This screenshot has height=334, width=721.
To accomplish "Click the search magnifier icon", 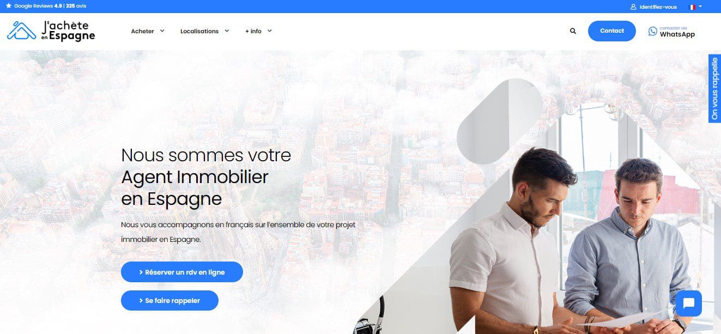I will pyautogui.click(x=573, y=31).
